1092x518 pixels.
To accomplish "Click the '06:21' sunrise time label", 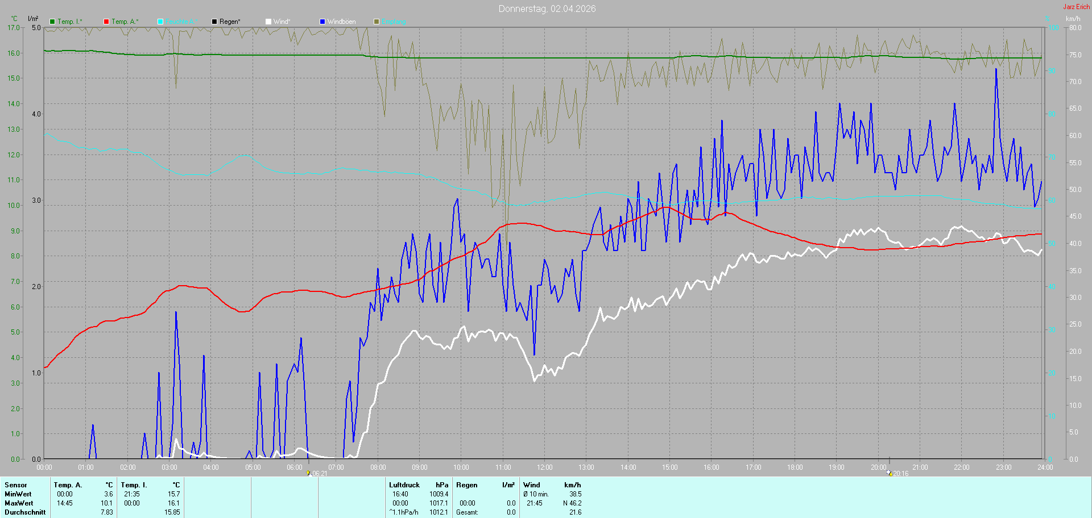I will coord(320,474).
